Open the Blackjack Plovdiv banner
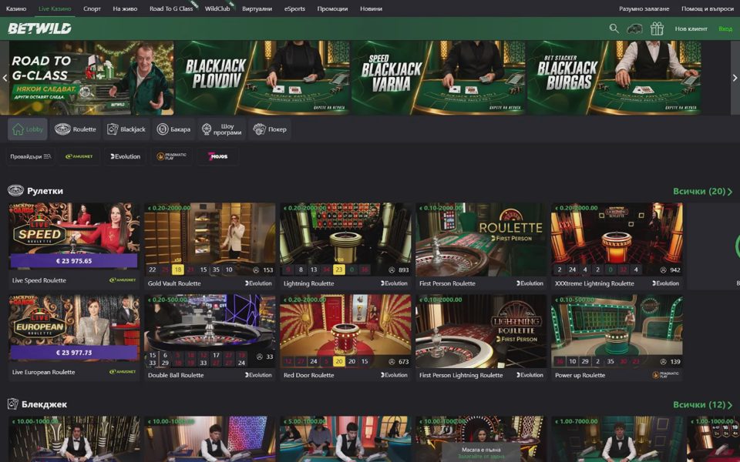Image resolution: width=740 pixels, height=462 pixels. (x=262, y=79)
